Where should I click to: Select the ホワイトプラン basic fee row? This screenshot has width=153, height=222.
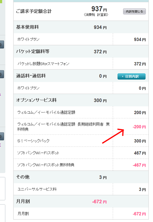click(81, 39)
